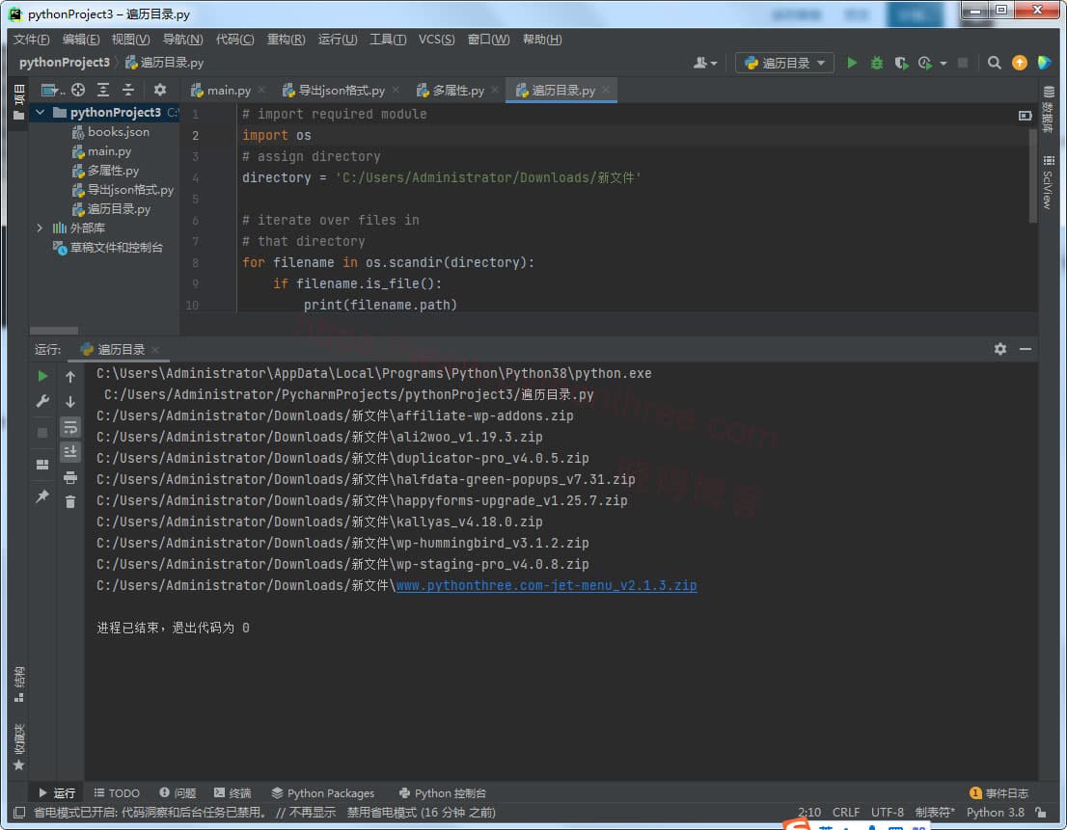Viewport: 1067px width, 830px height.
Task: Change UTF-8 file encoding in status bar
Action: point(888,813)
